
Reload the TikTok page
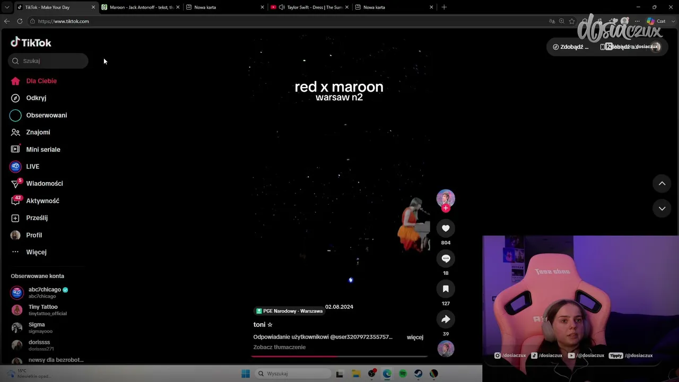20,21
